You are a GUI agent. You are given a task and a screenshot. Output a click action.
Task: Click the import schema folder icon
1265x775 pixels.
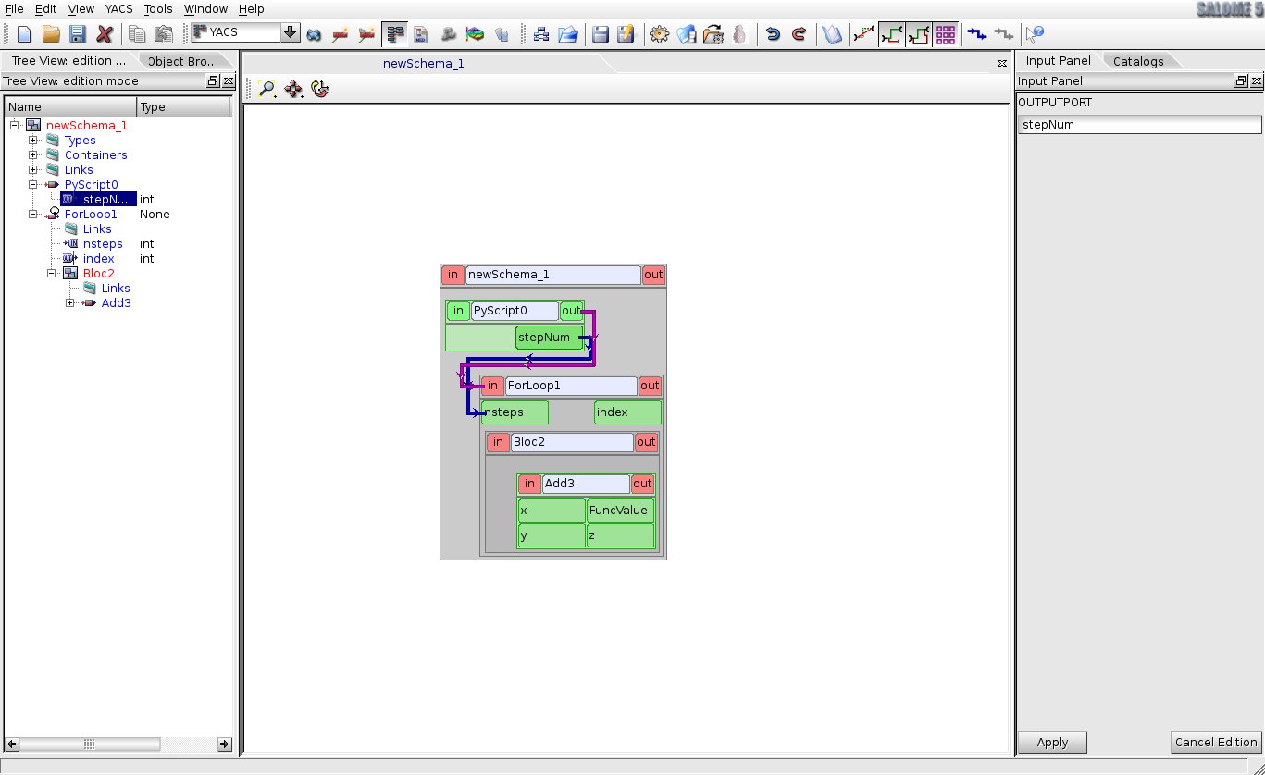tap(568, 34)
